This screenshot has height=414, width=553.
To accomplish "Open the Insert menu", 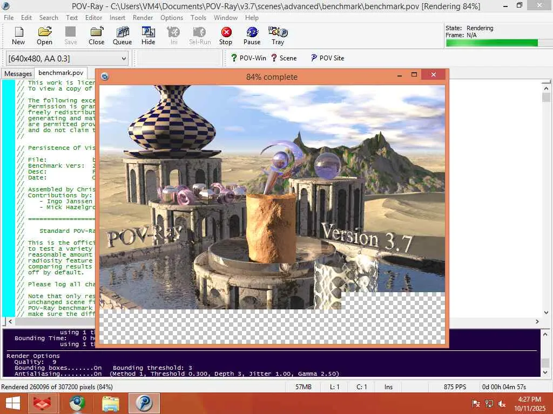I will click(x=117, y=18).
